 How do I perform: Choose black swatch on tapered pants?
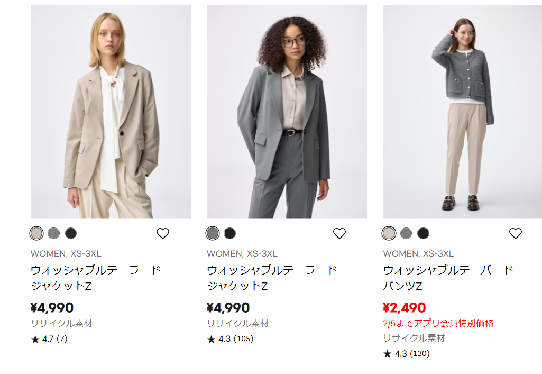[x=423, y=233]
